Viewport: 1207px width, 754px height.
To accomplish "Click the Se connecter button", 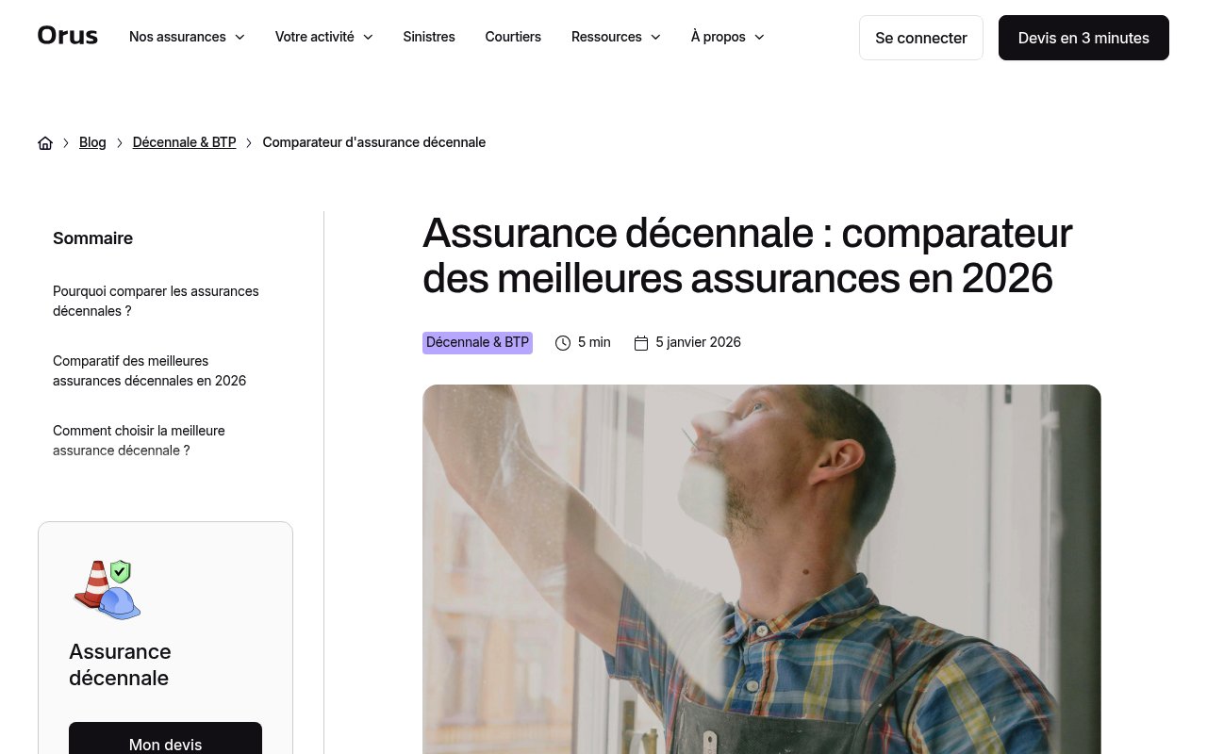I will tap(921, 38).
